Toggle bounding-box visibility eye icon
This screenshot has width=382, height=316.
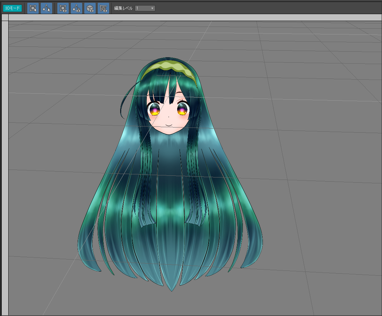[x=63, y=8]
